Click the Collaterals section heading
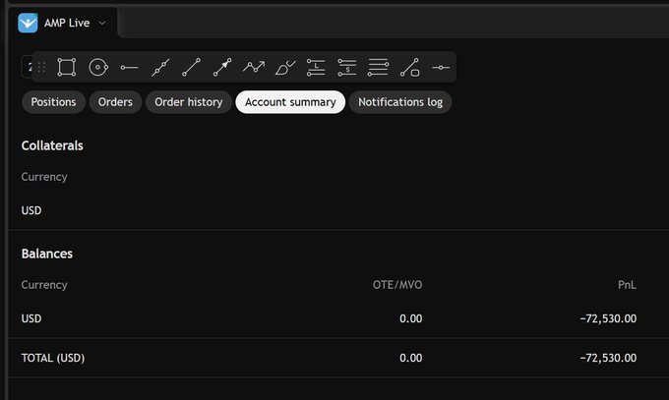 click(x=52, y=145)
